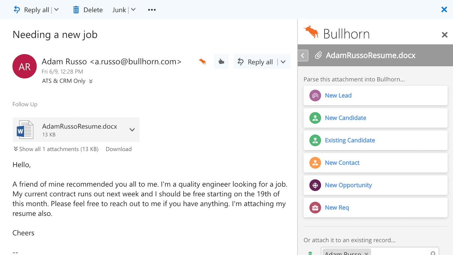Click the New Req briefcase icon

click(315, 208)
